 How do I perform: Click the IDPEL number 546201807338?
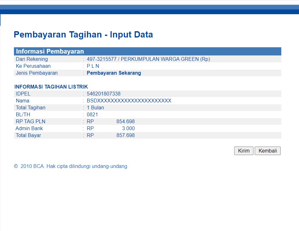coord(104,94)
